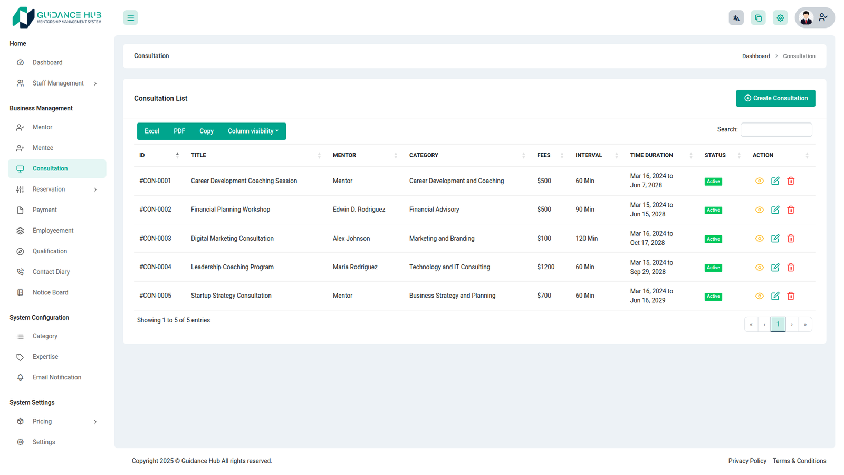Image resolution: width=844 pixels, height=475 pixels.
Task: Open the settings gear icon in header
Action: click(780, 18)
